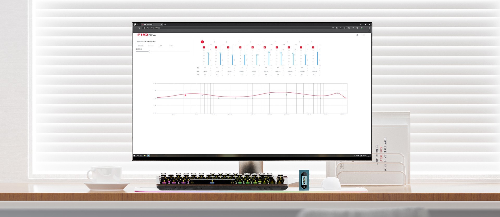The width and height of the screenshot is (500, 217).
Task: Edit band 10 frequency value 16000.00
Action: (x=314, y=71)
